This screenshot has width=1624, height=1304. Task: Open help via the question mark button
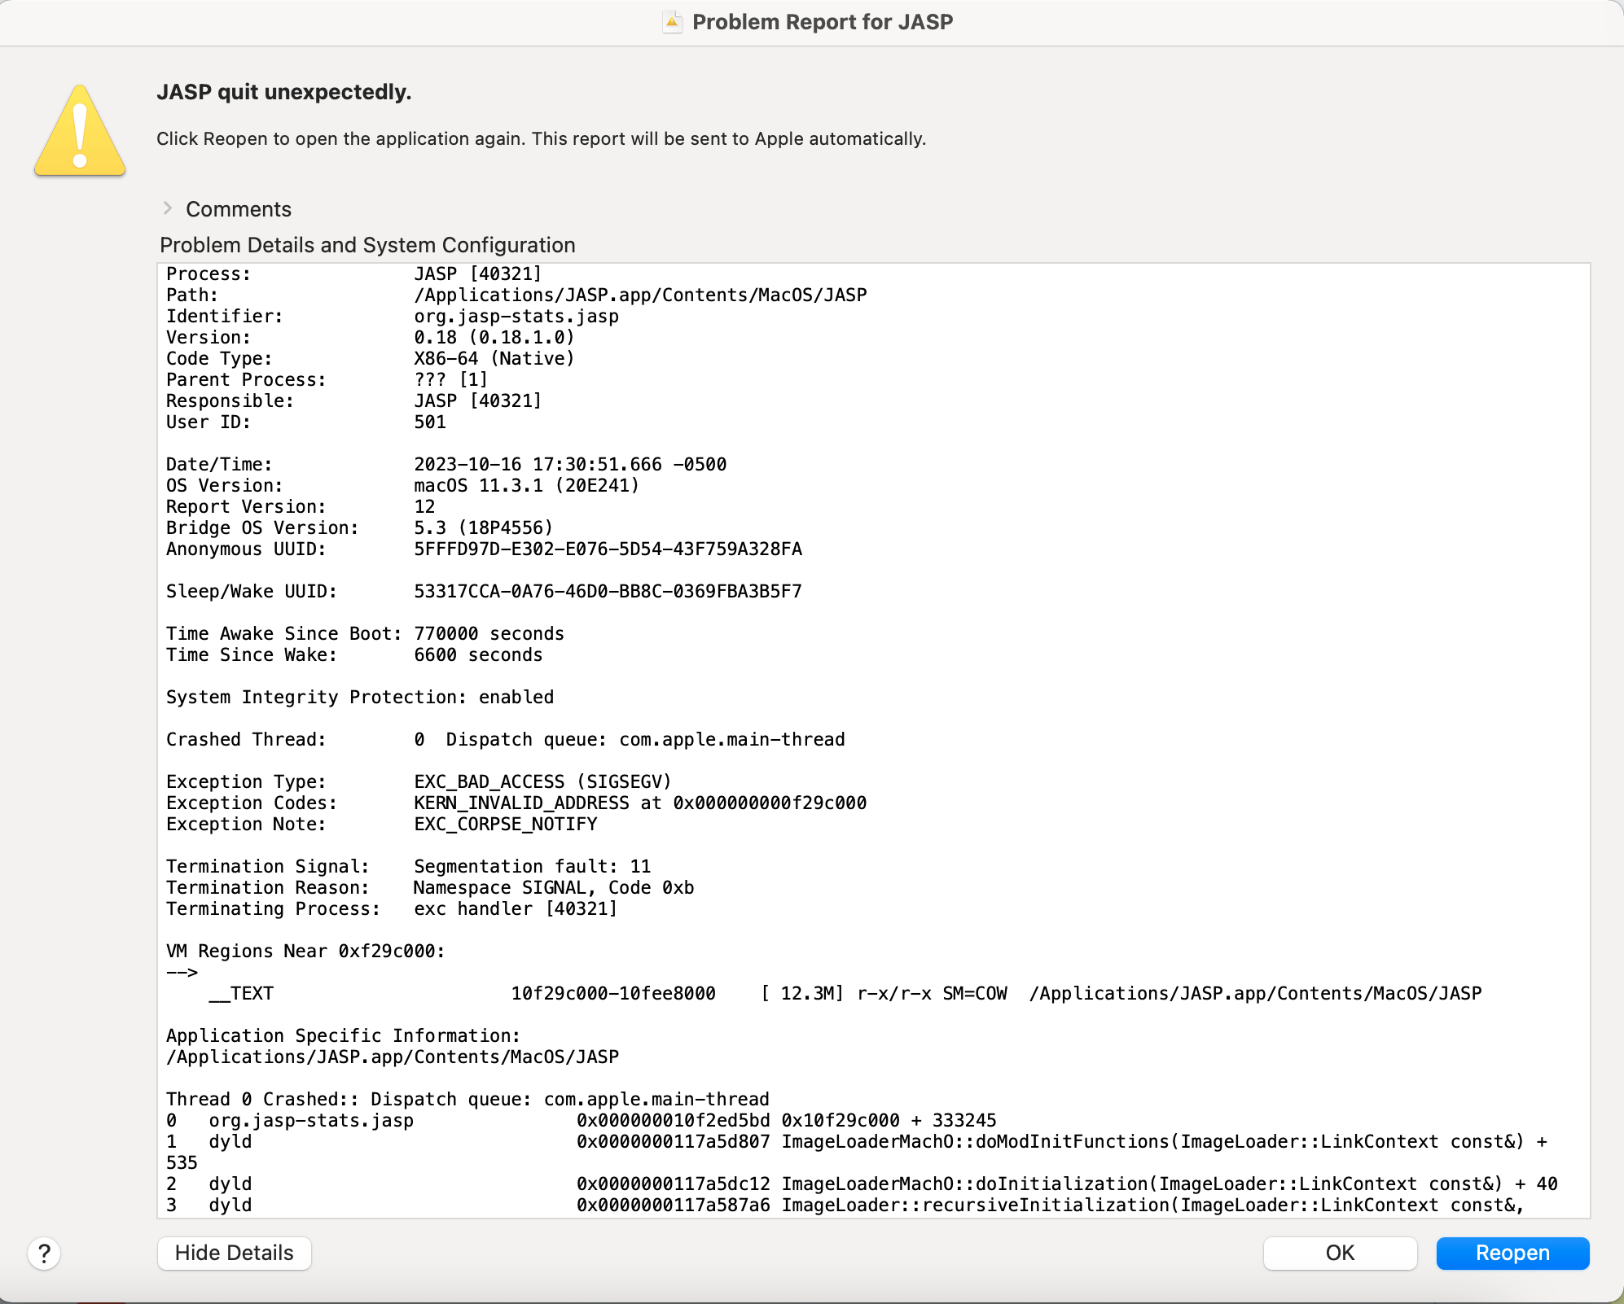coord(45,1254)
